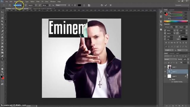This screenshot has width=190, height=107.
Task: Select the Brush tool
Action: (x=2, y=34)
